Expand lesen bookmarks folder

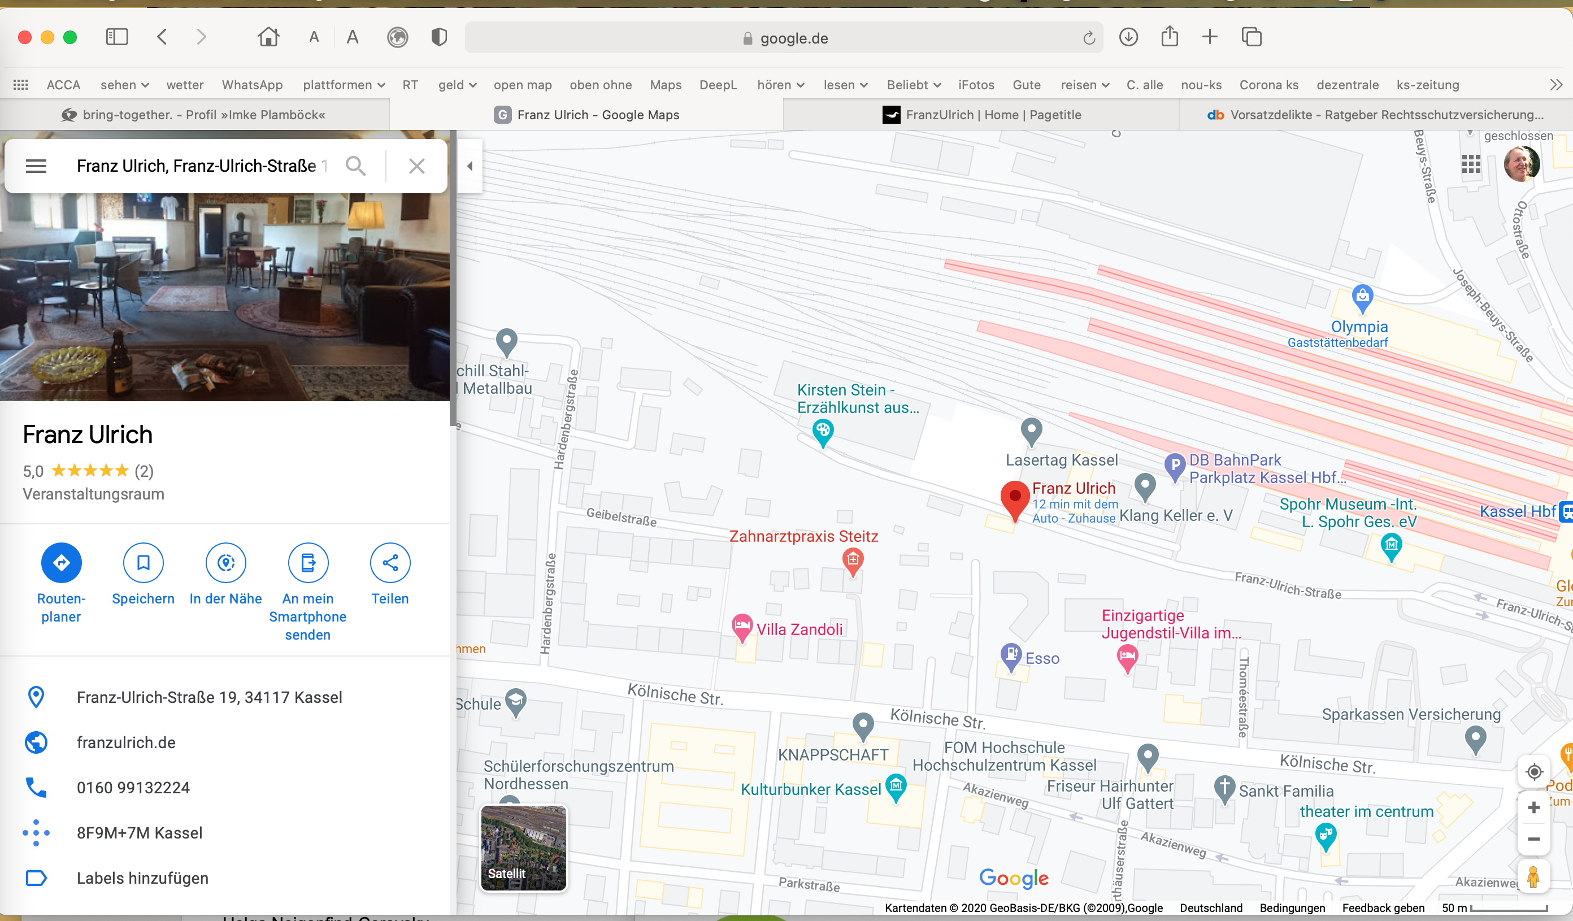tap(846, 85)
